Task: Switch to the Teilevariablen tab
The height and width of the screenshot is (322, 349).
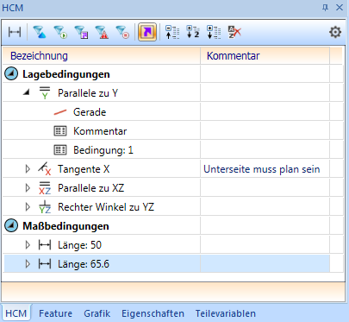Action: click(226, 313)
